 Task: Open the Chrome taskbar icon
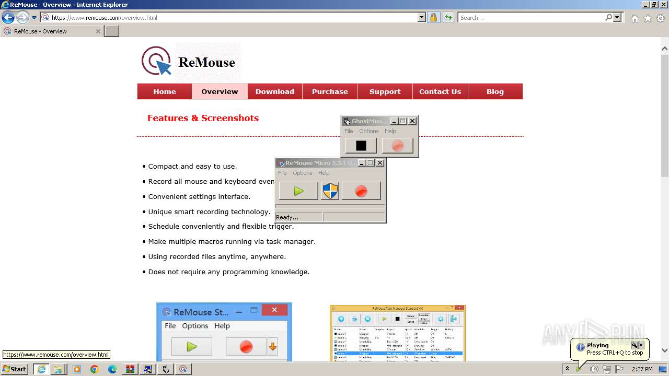click(94, 369)
